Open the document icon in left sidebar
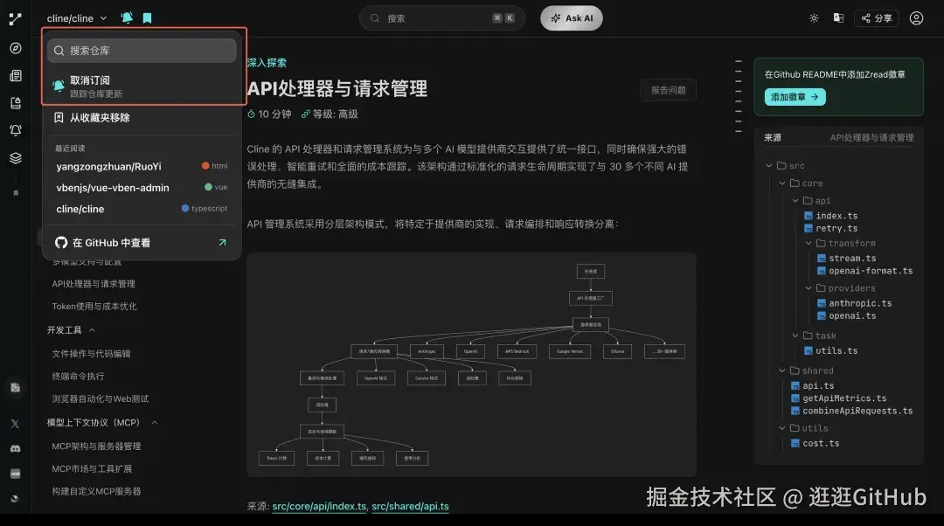The height and width of the screenshot is (526, 944). (14, 74)
